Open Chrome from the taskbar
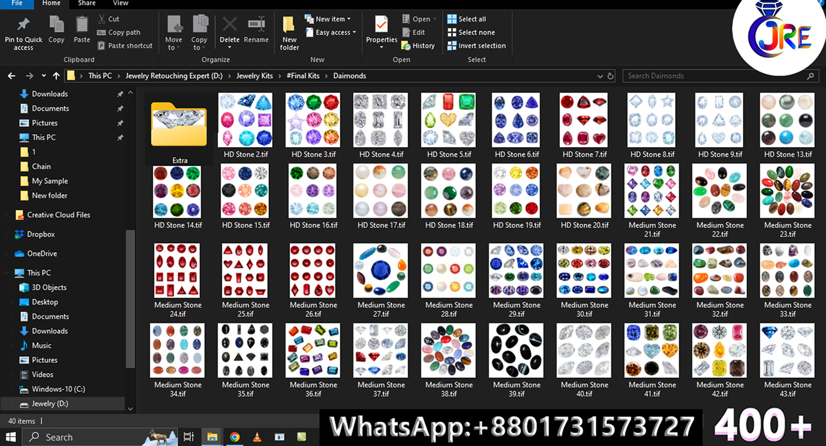The image size is (826, 446). point(235,437)
